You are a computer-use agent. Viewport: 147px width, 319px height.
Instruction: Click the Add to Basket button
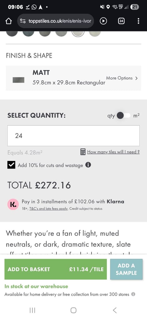coord(55,269)
